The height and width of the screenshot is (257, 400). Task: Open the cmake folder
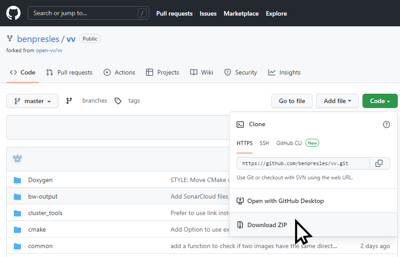click(37, 229)
